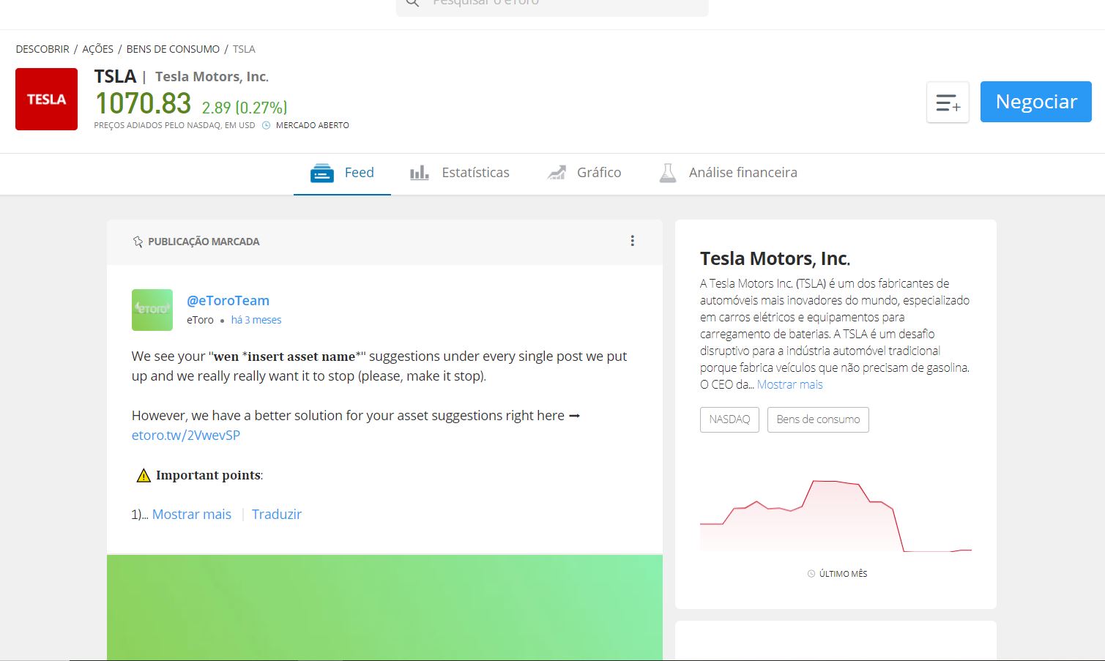Click the last month price chart
Image resolution: width=1105 pixels, height=661 pixels.
click(x=836, y=515)
